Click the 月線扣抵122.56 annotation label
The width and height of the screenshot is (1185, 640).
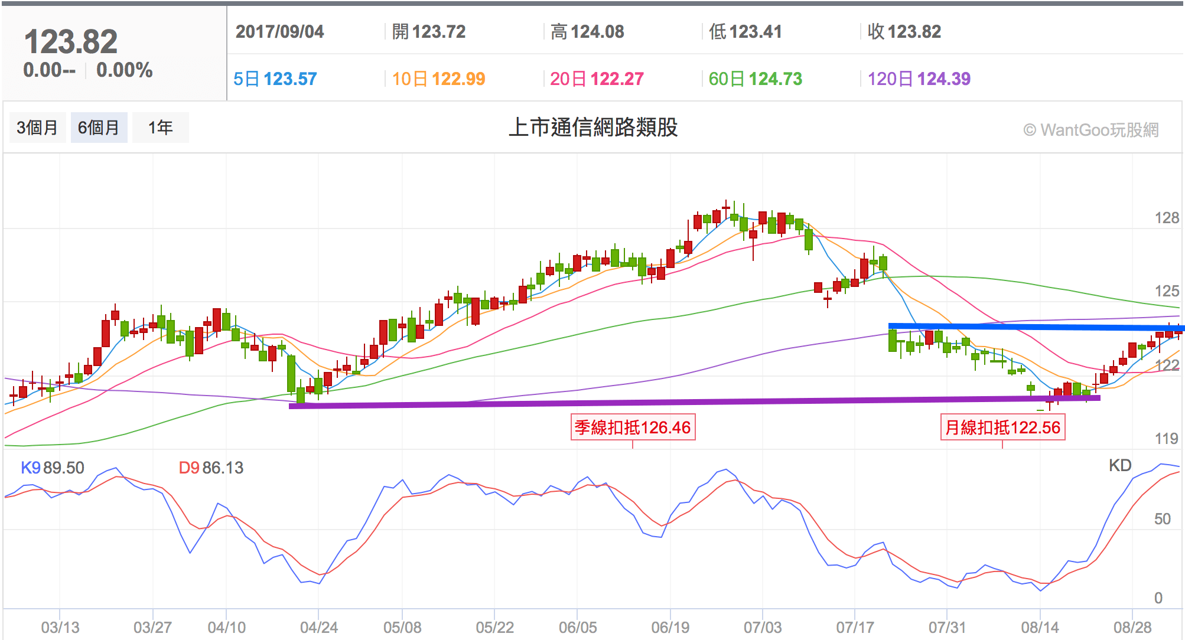pos(1002,427)
